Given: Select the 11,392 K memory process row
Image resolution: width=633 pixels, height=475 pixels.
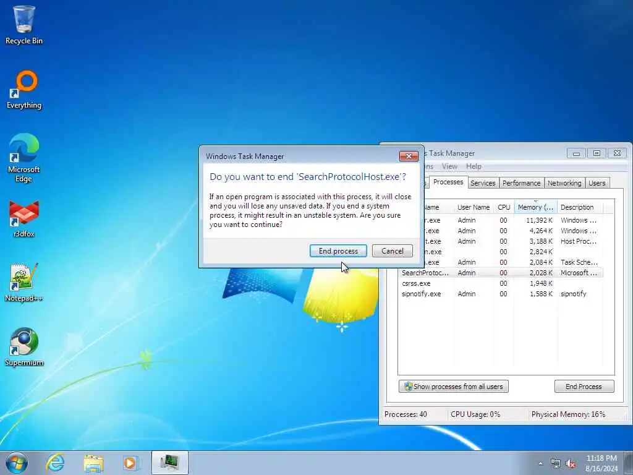Looking at the screenshot, I should click(512, 220).
